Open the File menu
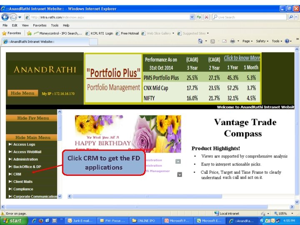The width and height of the screenshot is (300, 225). pyautogui.click(x=5, y=25)
